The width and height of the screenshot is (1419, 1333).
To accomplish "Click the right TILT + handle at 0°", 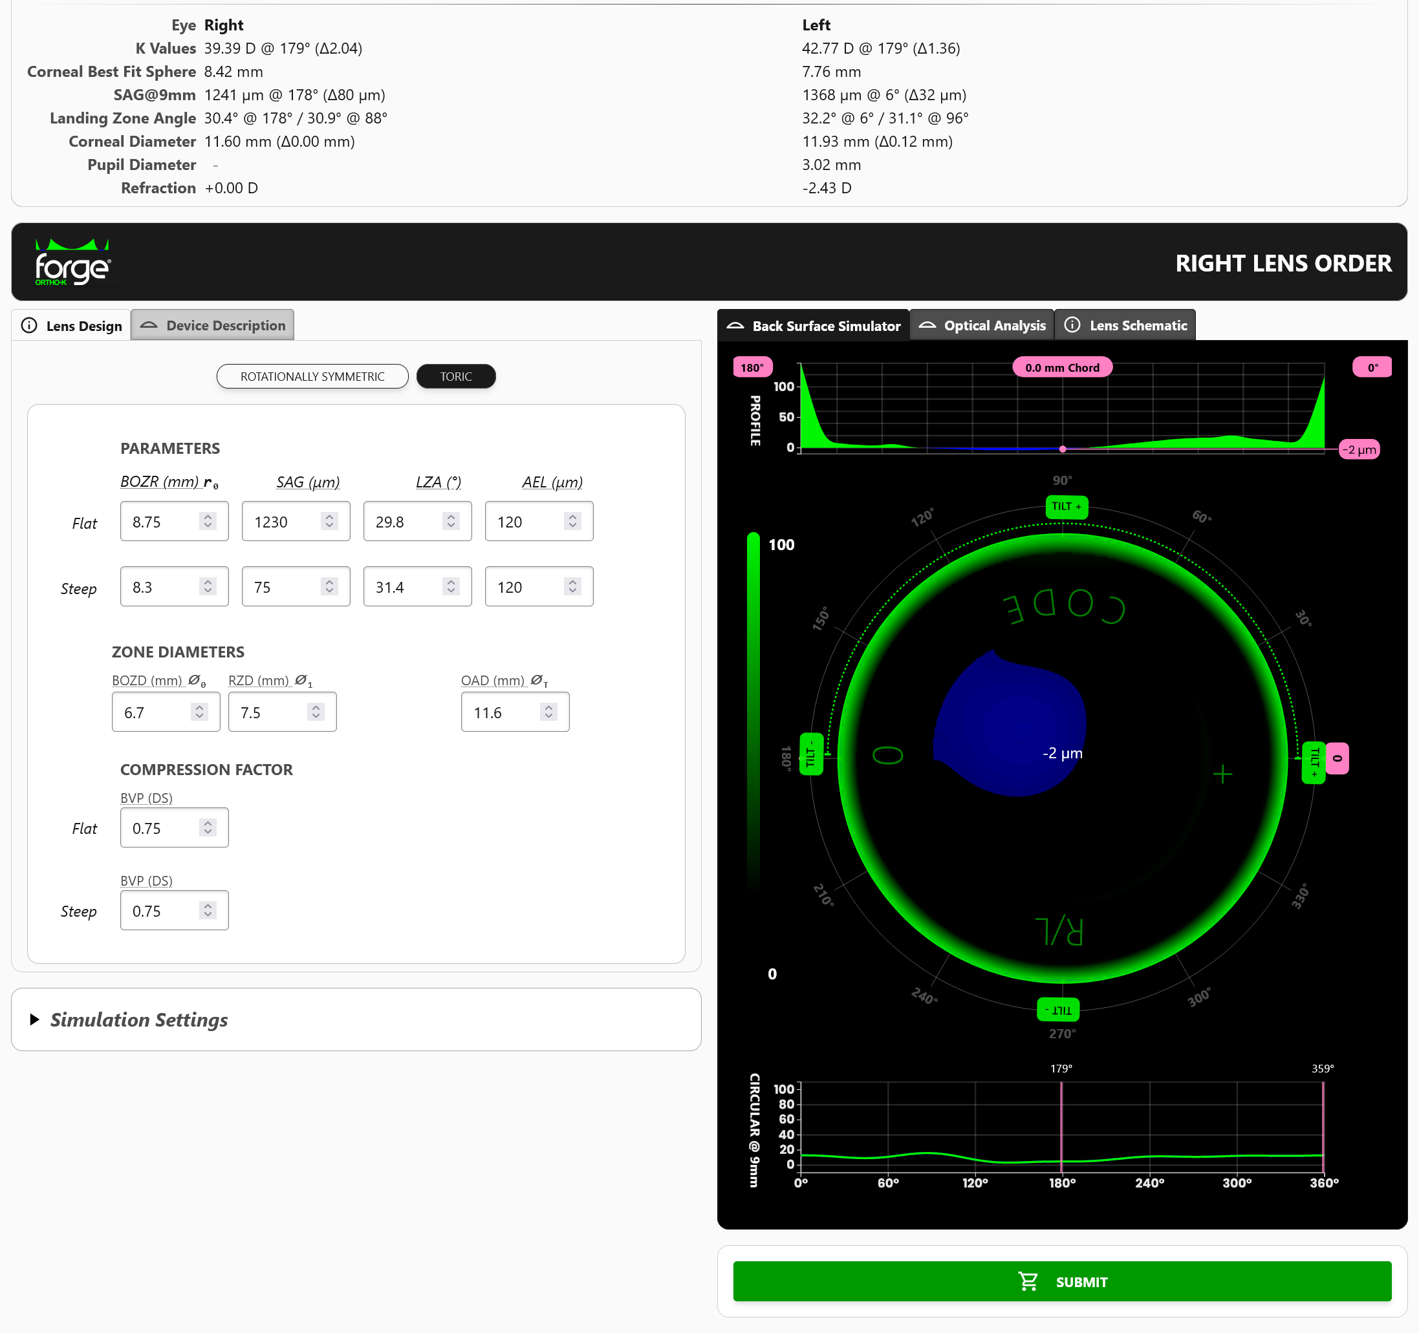I will pos(1314,763).
